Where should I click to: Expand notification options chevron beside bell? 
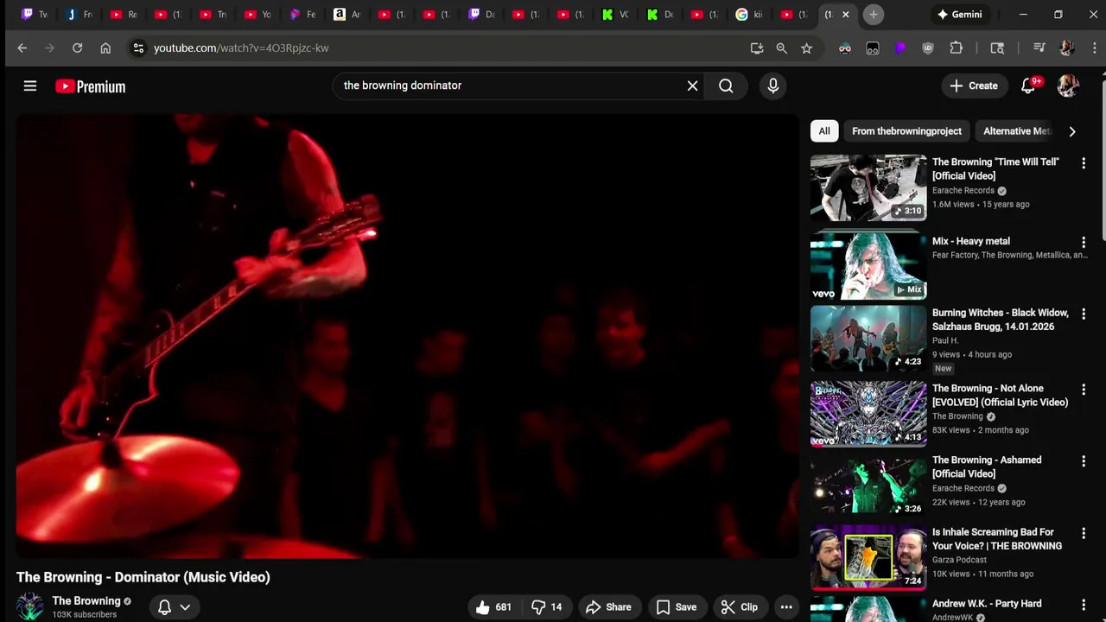click(x=185, y=607)
